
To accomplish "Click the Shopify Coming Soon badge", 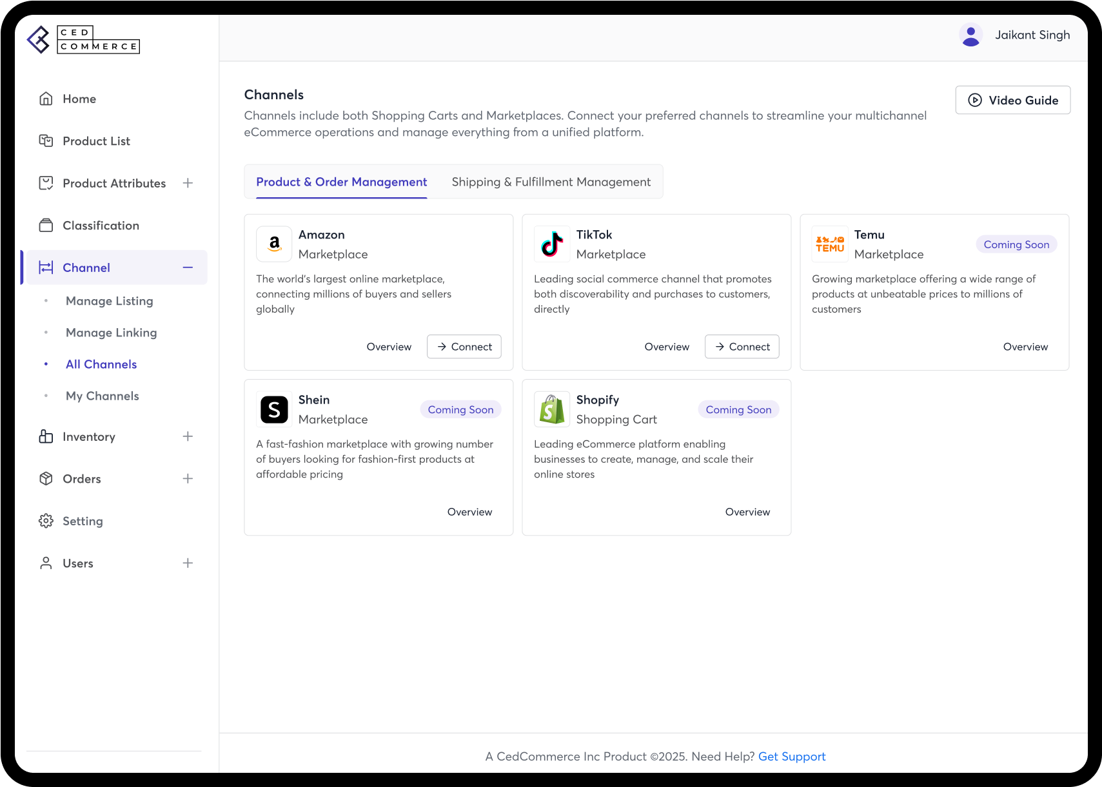I will [x=738, y=409].
